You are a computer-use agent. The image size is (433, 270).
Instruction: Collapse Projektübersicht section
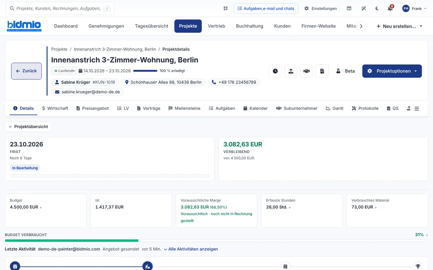click(x=29, y=127)
